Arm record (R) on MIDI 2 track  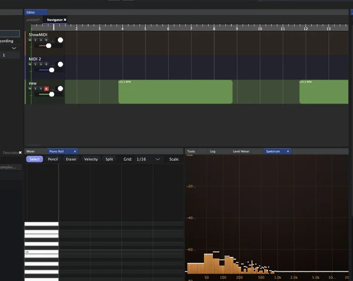pos(46,64)
